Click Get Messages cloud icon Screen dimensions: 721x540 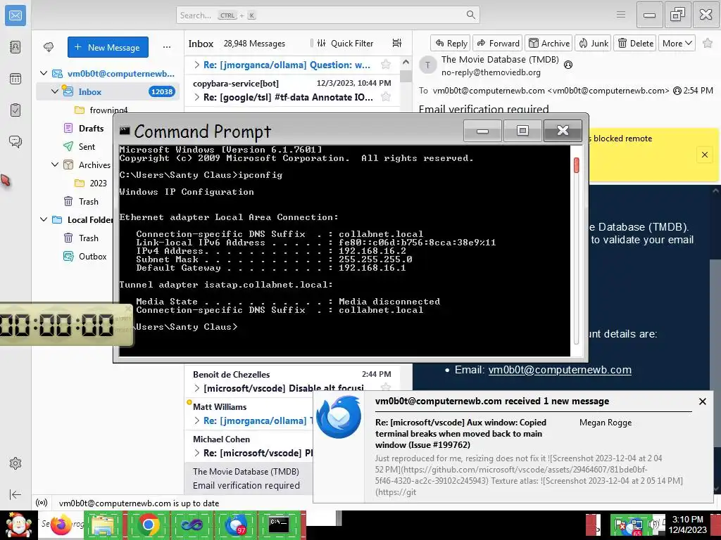pos(49,47)
